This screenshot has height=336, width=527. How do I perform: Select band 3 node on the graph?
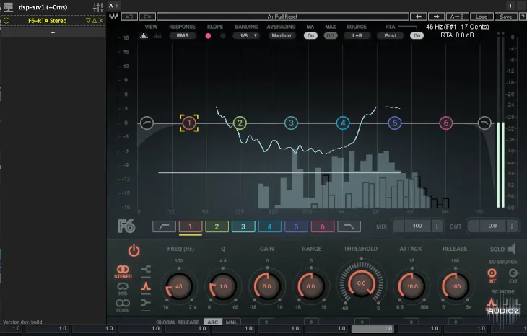(x=291, y=123)
